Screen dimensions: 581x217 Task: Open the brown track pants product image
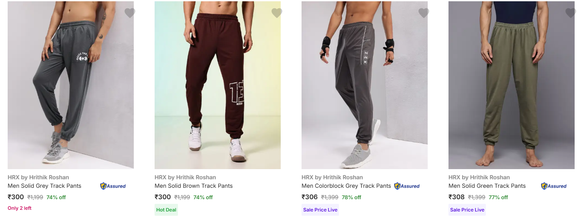click(217, 85)
